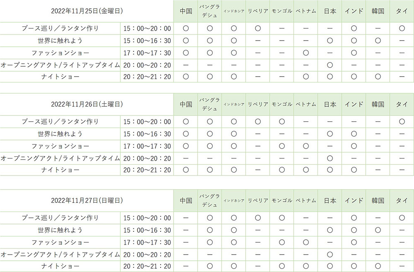Screen dimensions: 414x272
Task: Click the 2022年11月26日(土曜日) date header
Action: point(87,104)
